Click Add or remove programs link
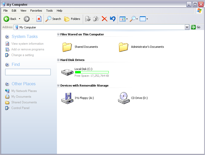 28,49
